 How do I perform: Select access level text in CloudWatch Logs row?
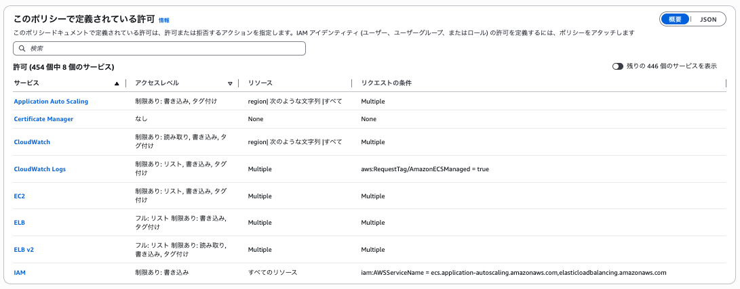point(180,169)
